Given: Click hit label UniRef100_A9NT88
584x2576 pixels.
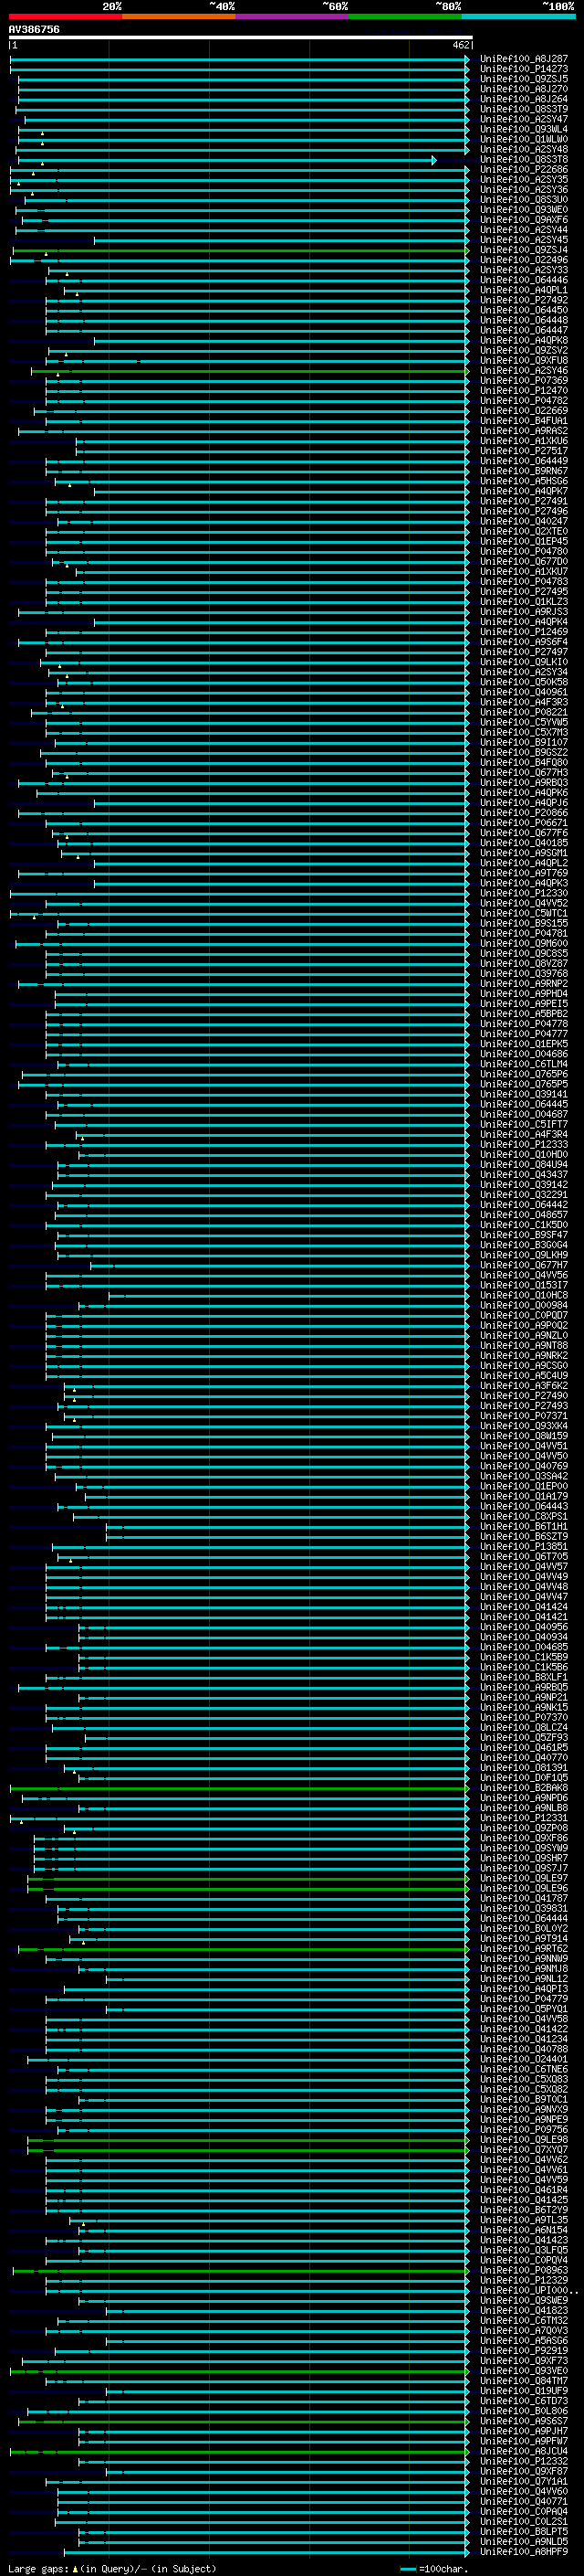Looking at the screenshot, I should pyautogui.click(x=524, y=1345).
